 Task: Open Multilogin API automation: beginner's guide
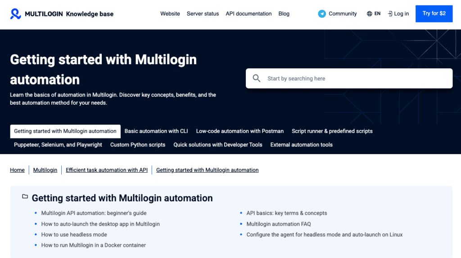coord(94,213)
